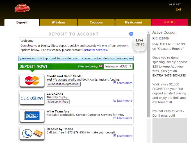Go to the My Account tab
The height and width of the screenshot is (143, 191).
[133, 22]
